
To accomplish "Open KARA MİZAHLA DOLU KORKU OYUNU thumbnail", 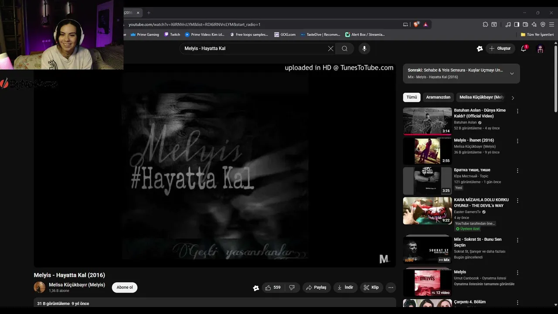I will point(427,211).
